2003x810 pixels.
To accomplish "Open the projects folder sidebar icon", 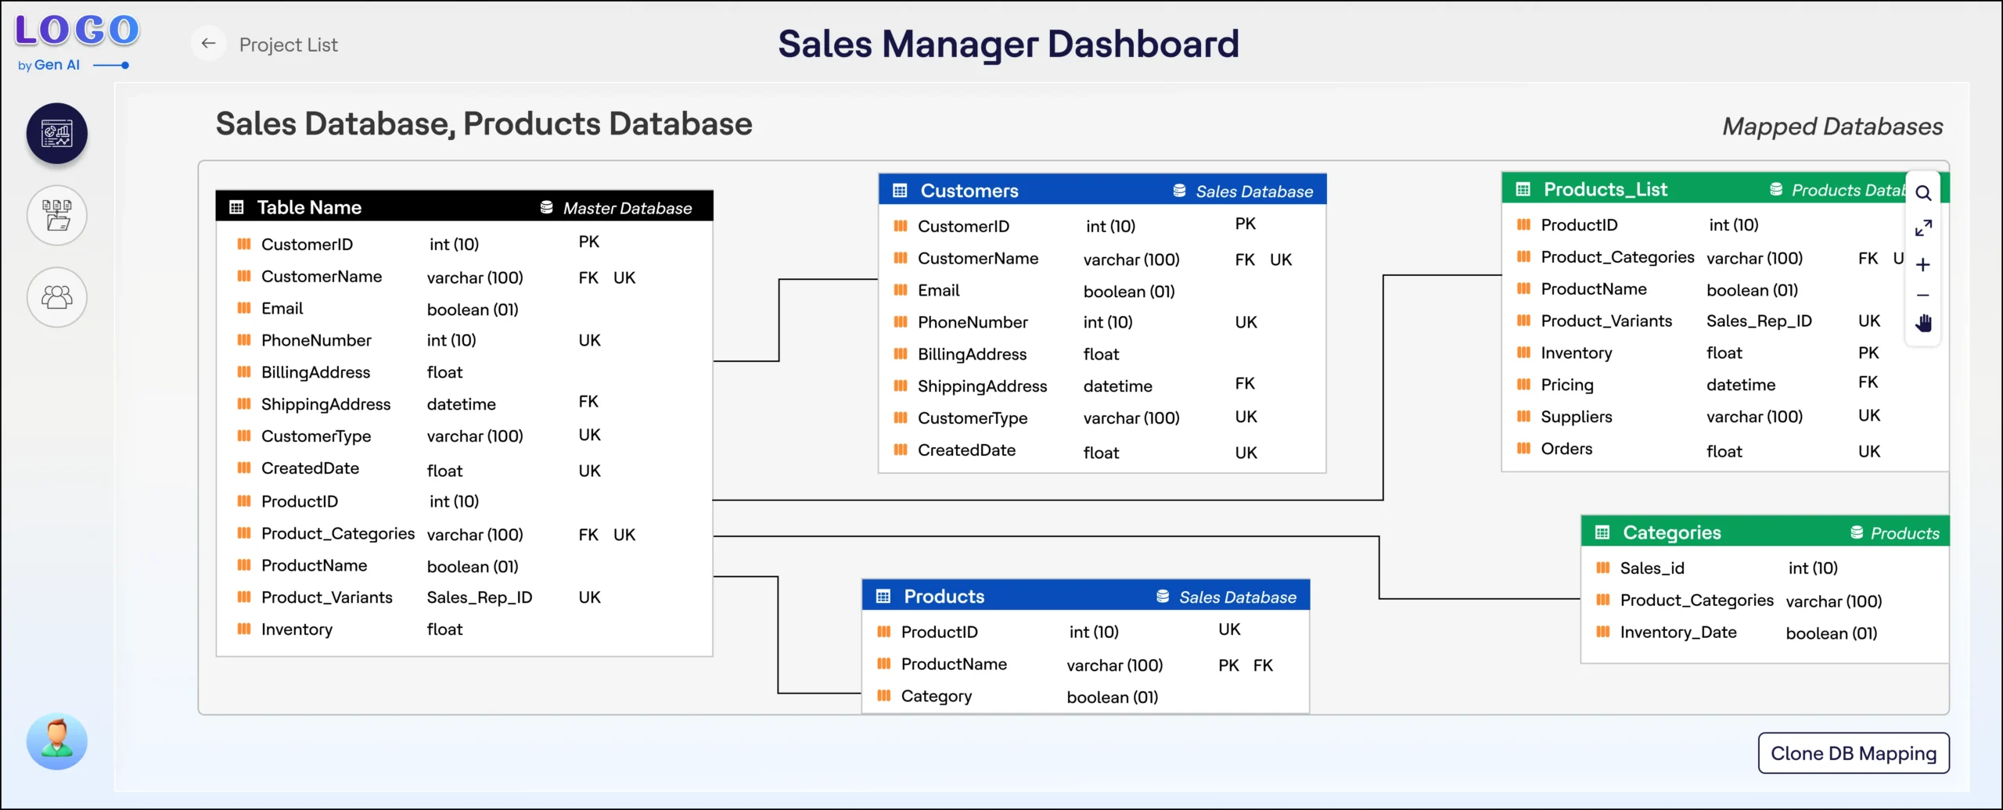I will point(57,215).
